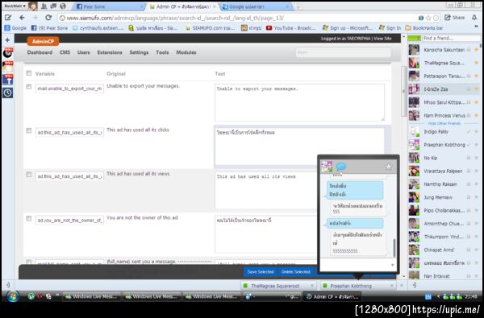Toggle the select-all checkbox beside Variable header

(29, 73)
